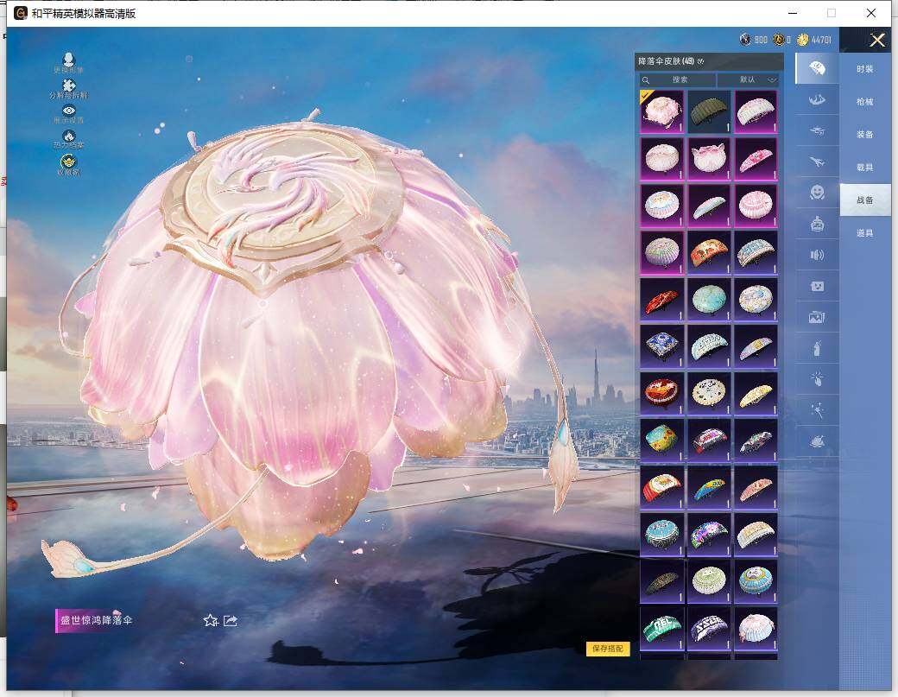Open the robot companion category icon
The height and width of the screenshot is (697, 898).
click(817, 224)
